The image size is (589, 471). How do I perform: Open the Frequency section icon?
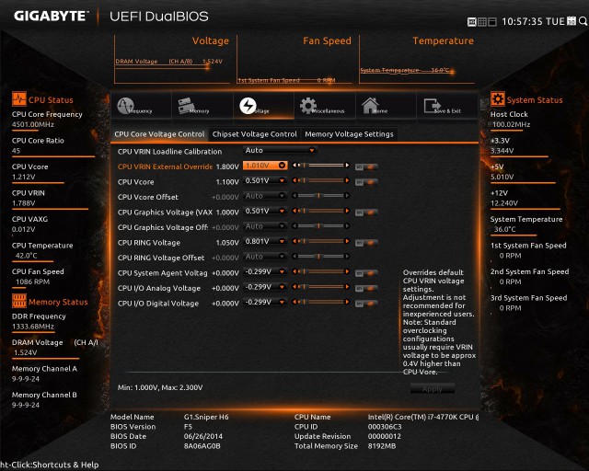click(126, 106)
